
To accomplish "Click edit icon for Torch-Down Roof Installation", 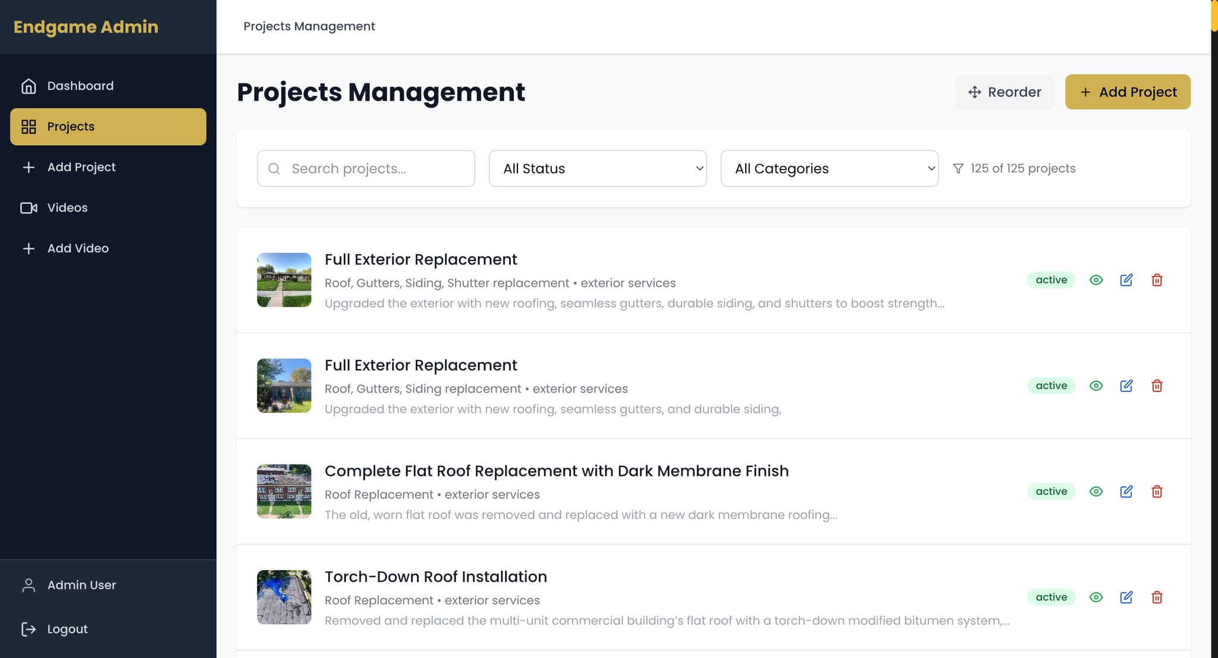I will pyautogui.click(x=1126, y=597).
